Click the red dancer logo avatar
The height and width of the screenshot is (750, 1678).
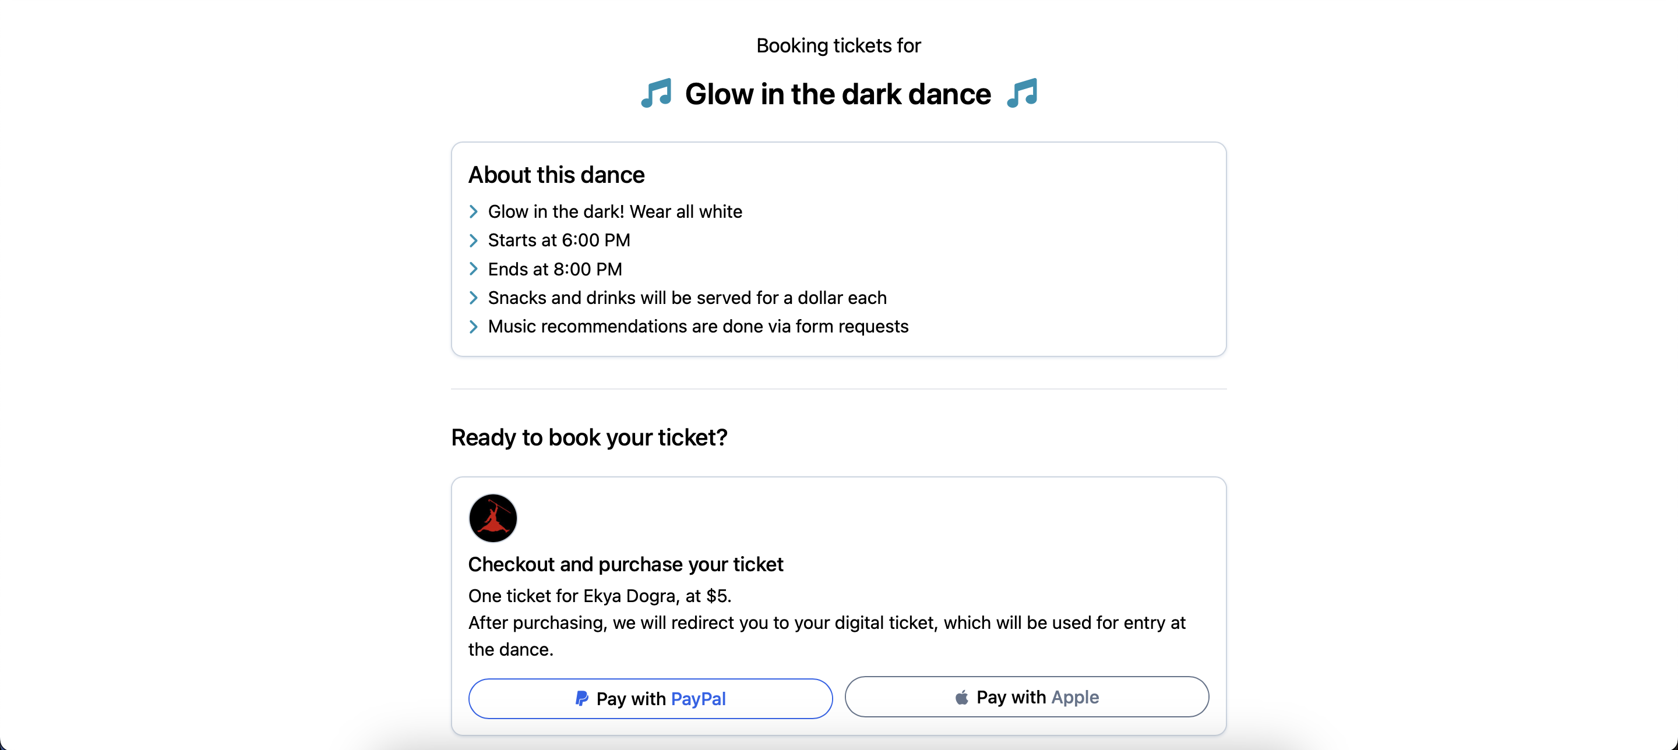[492, 518]
